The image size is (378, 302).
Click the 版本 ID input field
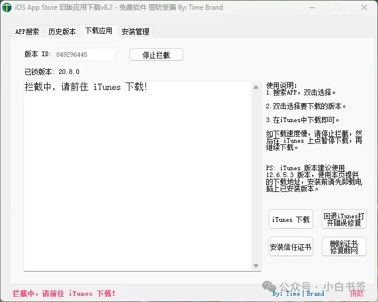[x=85, y=54]
